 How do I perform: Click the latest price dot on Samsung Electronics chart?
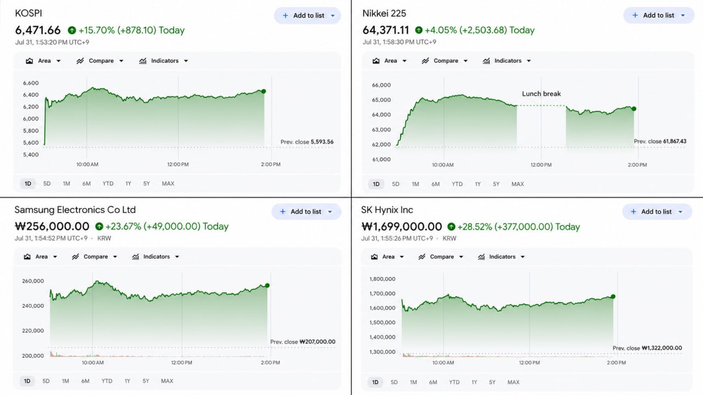[267, 285]
